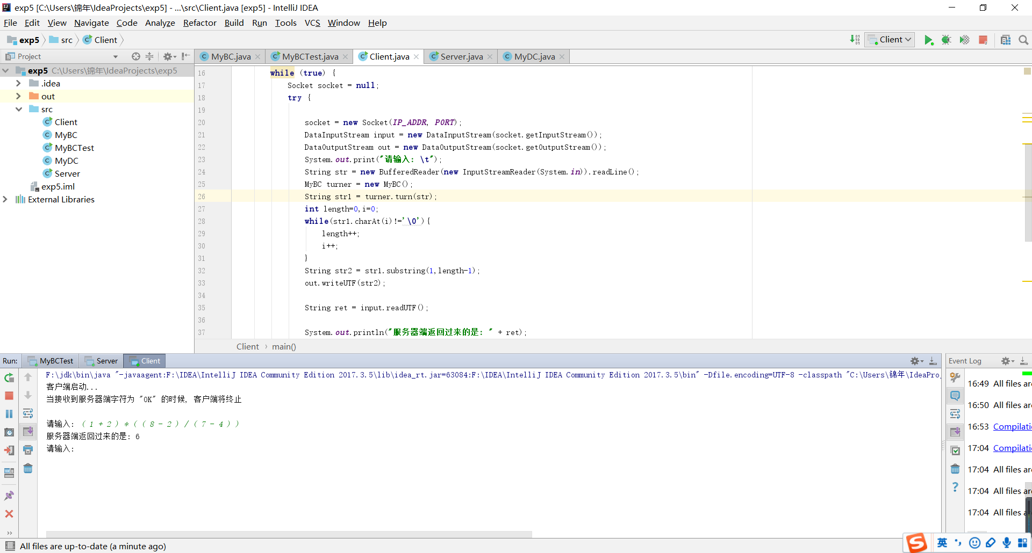
Task: Open Search Everywhere magnifier icon
Action: [1023, 40]
